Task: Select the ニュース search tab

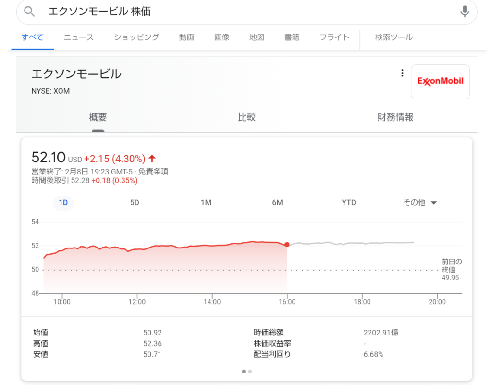Action: [x=79, y=37]
